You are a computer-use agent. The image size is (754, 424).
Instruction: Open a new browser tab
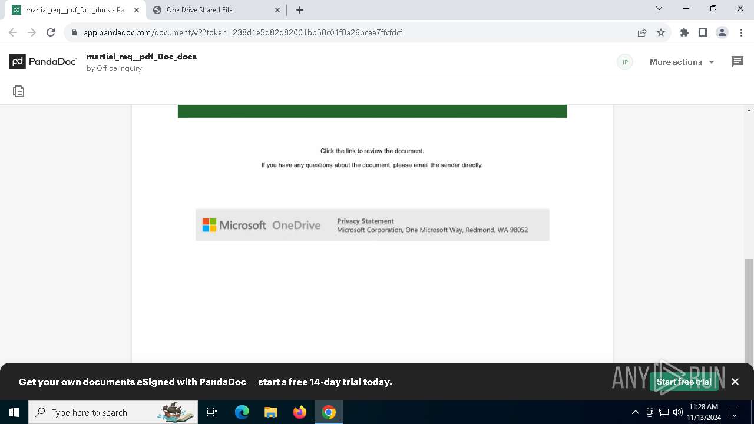tap(300, 10)
